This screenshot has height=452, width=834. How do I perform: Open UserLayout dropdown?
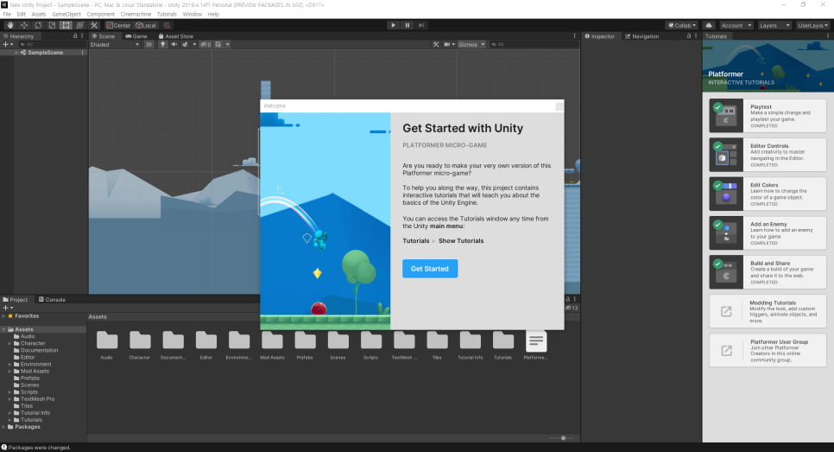[x=812, y=25]
